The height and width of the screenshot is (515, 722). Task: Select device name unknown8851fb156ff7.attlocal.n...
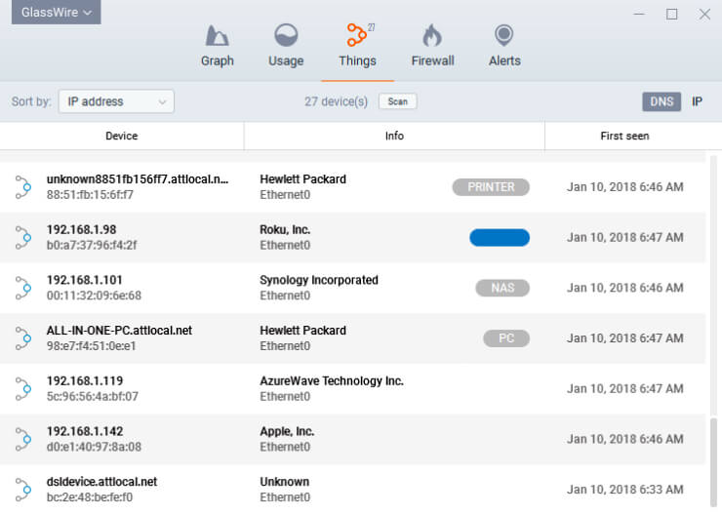point(138,179)
